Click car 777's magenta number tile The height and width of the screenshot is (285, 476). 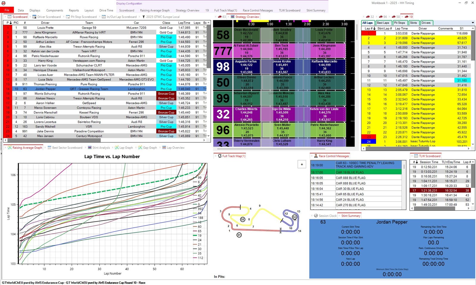(223, 51)
